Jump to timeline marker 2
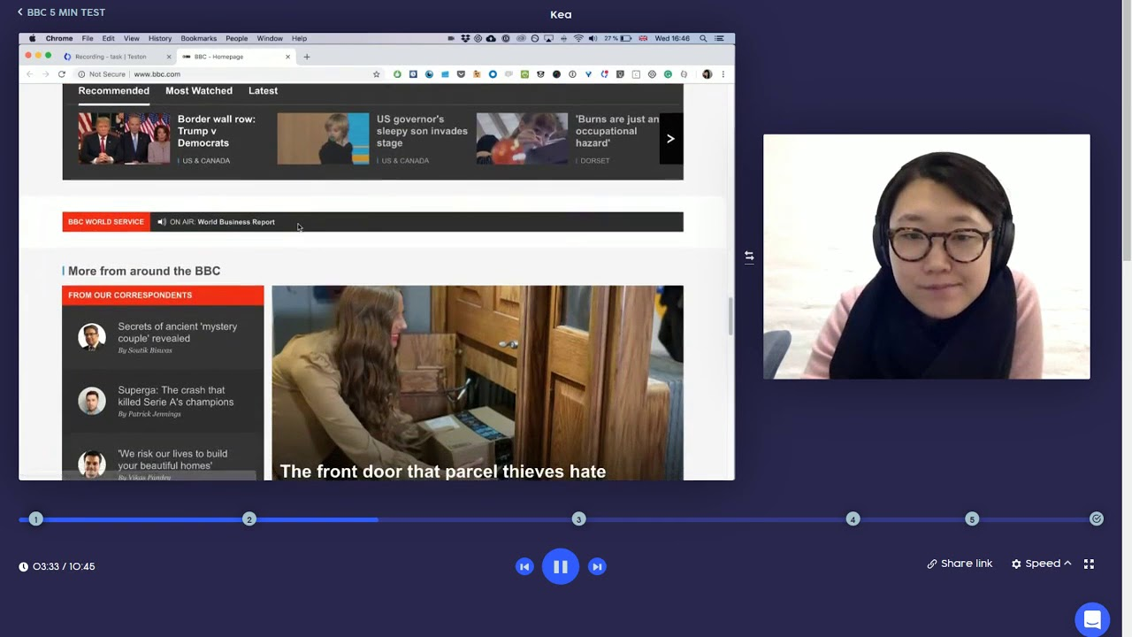This screenshot has width=1132, height=637. 249,519
